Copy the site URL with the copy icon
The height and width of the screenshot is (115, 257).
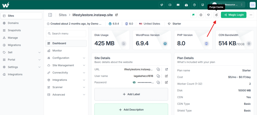[x=158, y=69]
